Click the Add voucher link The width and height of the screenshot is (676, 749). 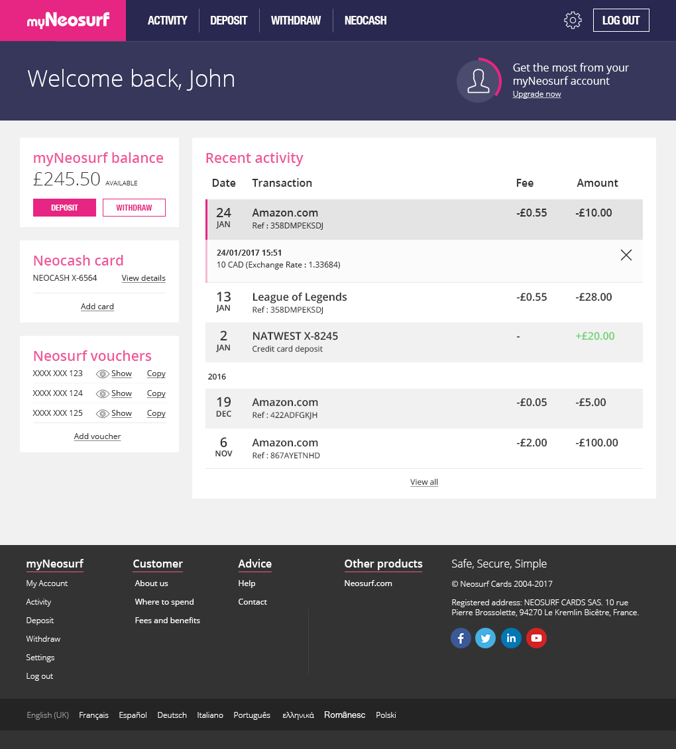point(97,436)
